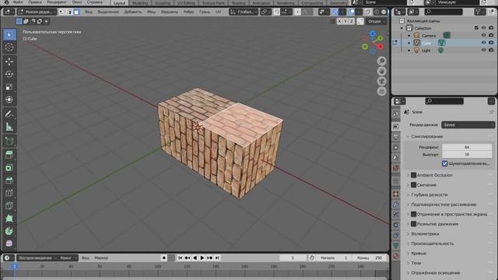
Task: Switch to Shading workspace tab
Action: pyautogui.click(x=238, y=2)
